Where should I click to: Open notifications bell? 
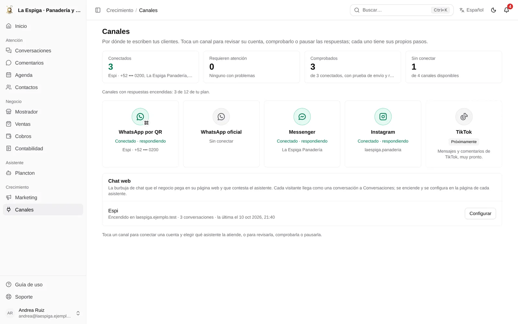pyautogui.click(x=506, y=10)
